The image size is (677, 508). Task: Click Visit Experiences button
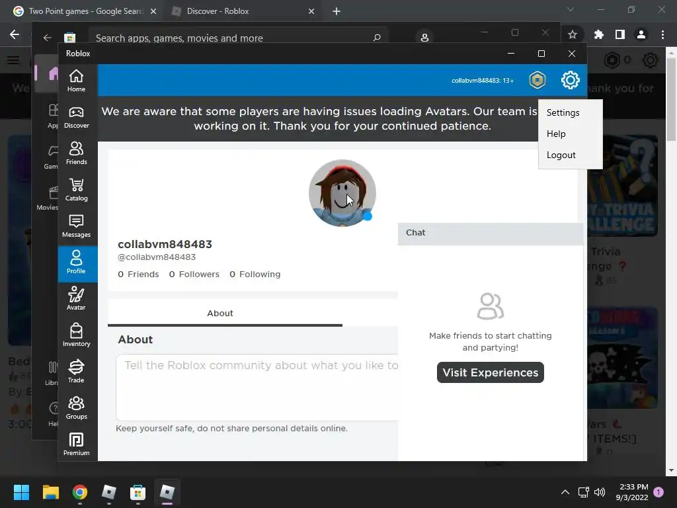(491, 372)
